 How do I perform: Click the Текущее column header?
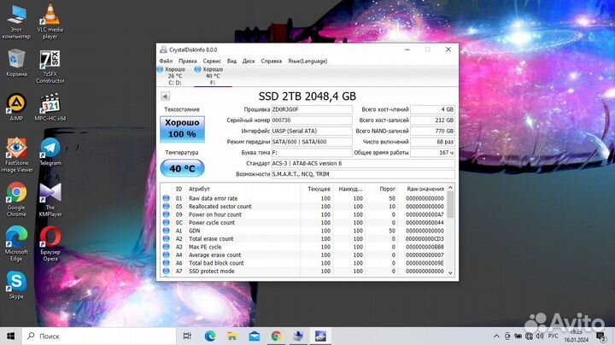coord(316,189)
